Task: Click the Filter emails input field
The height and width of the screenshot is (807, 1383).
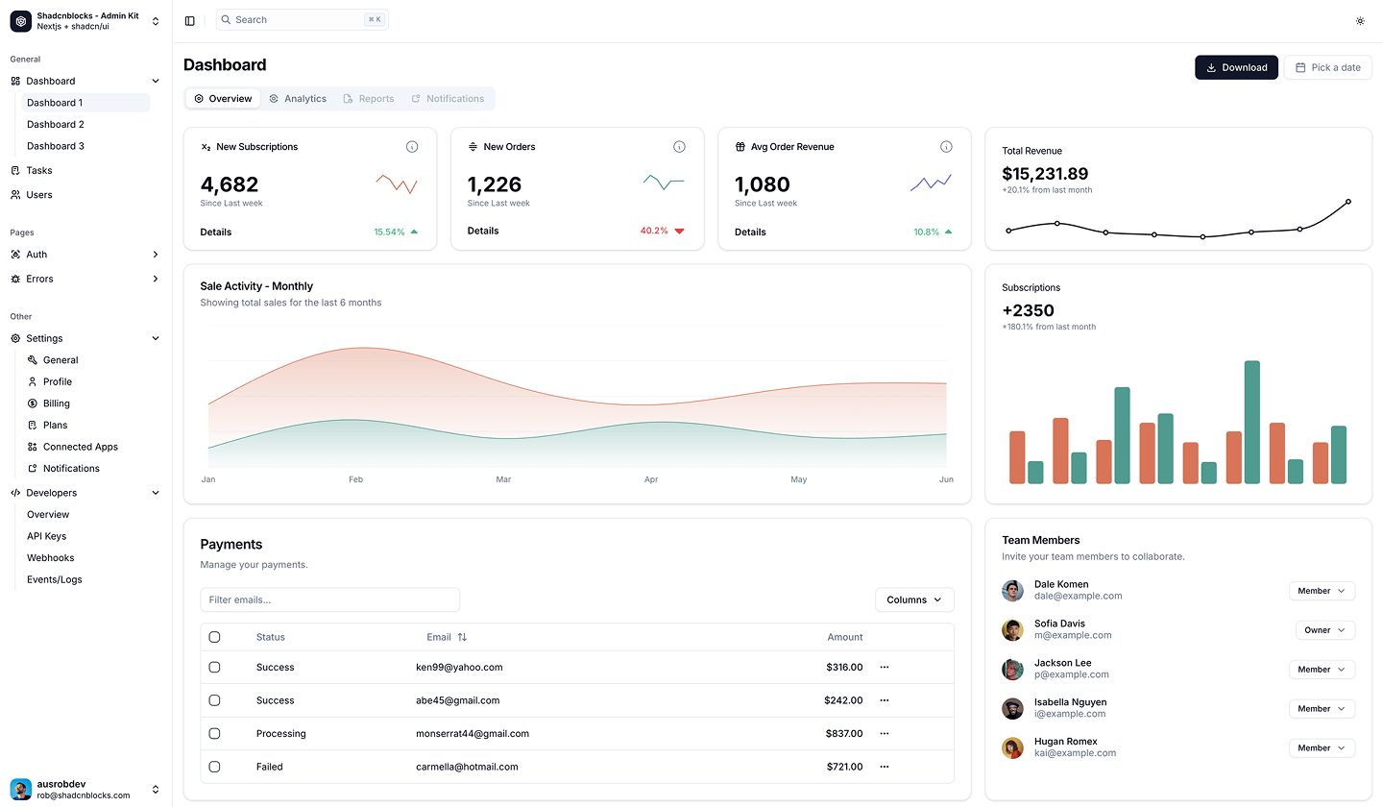Action: (329, 599)
